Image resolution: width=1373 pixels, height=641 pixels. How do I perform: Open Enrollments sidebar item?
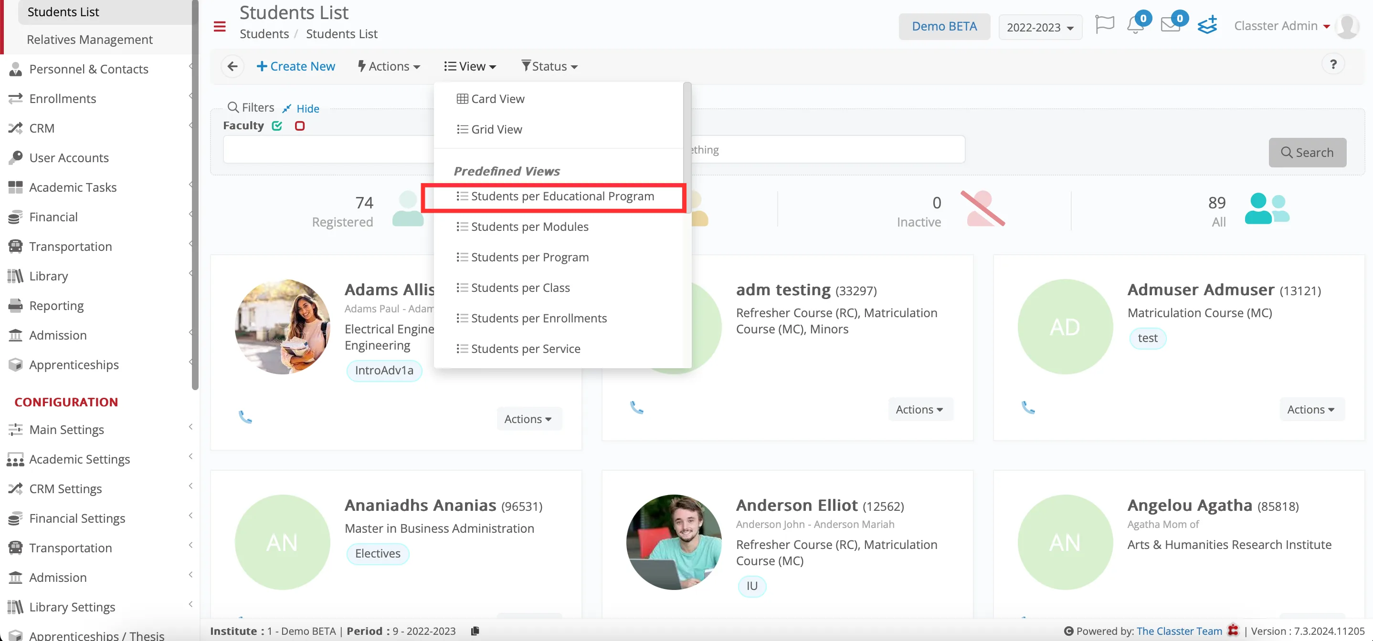coord(100,99)
